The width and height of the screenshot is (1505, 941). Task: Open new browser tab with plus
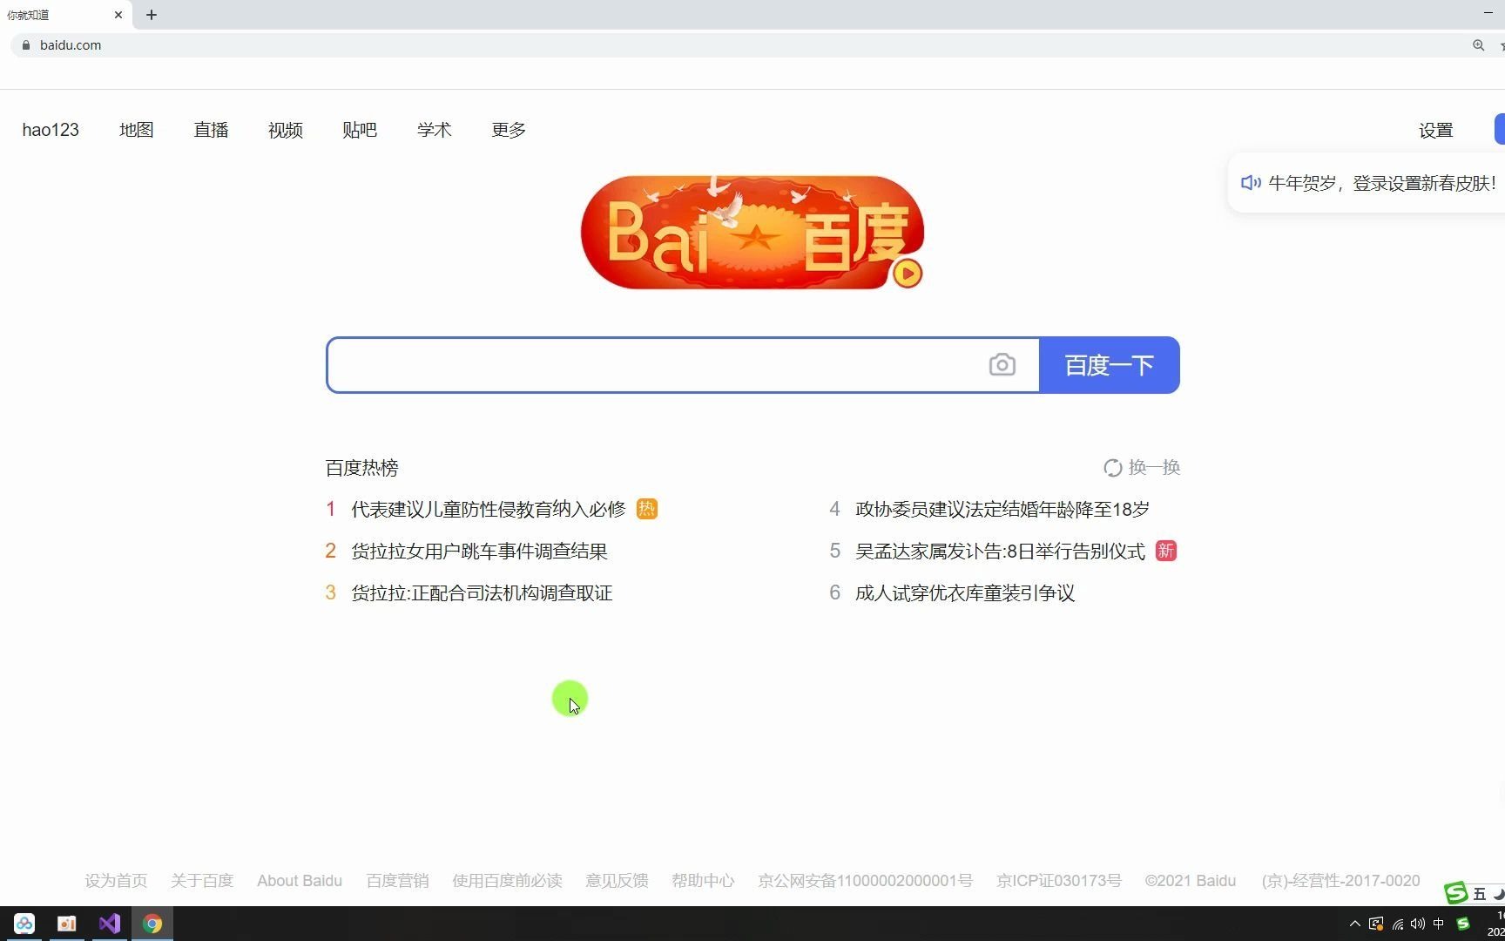[x=152, y=15]
